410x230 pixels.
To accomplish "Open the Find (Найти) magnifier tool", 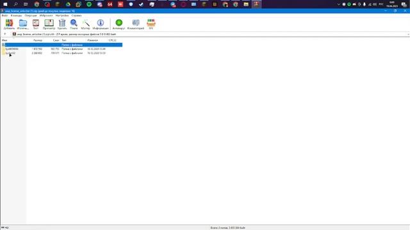I will pyautogui.click(x=74, y=23).
